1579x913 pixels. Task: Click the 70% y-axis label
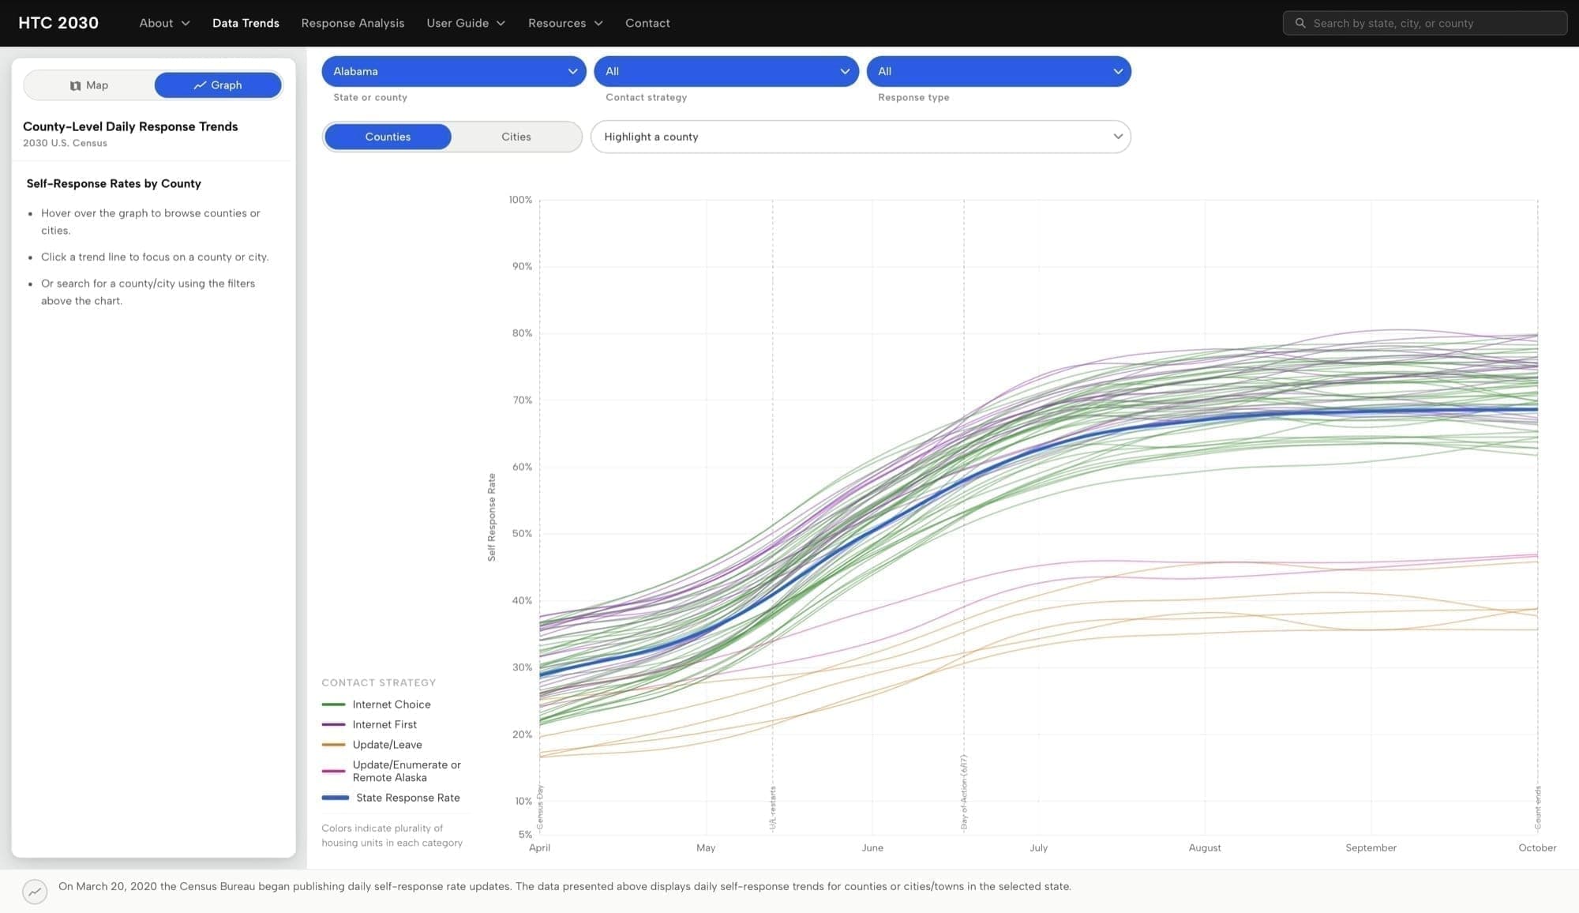click(x=523, y=400)
